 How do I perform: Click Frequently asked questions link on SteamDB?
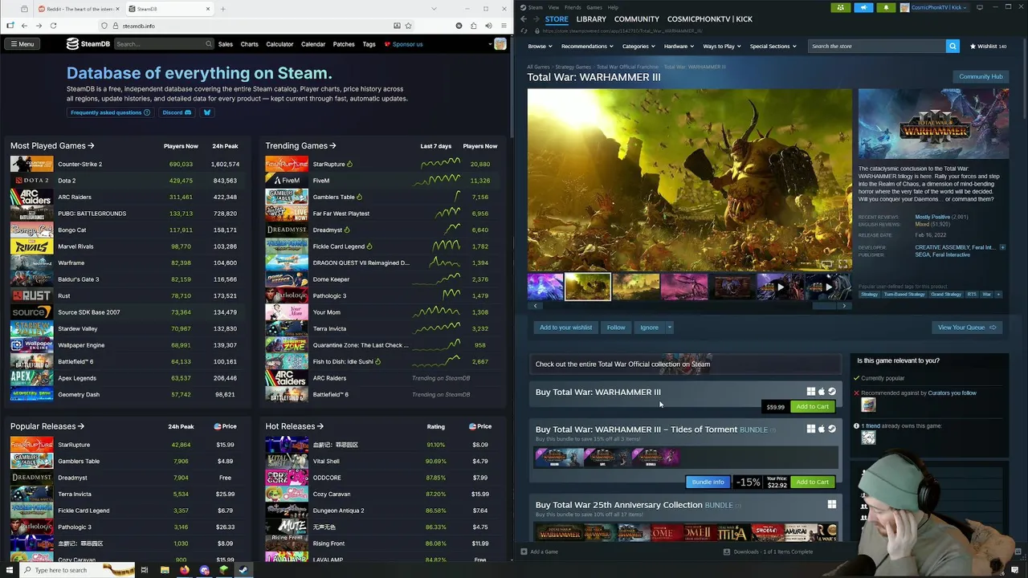(111, 112)
